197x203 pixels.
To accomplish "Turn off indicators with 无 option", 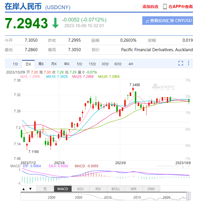I will tap(45, 189).
